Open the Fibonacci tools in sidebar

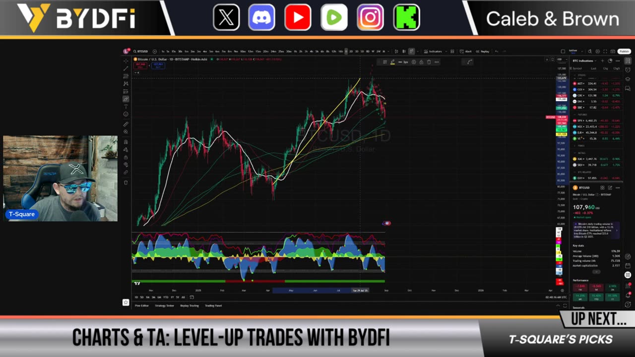(x=126, y=76)
